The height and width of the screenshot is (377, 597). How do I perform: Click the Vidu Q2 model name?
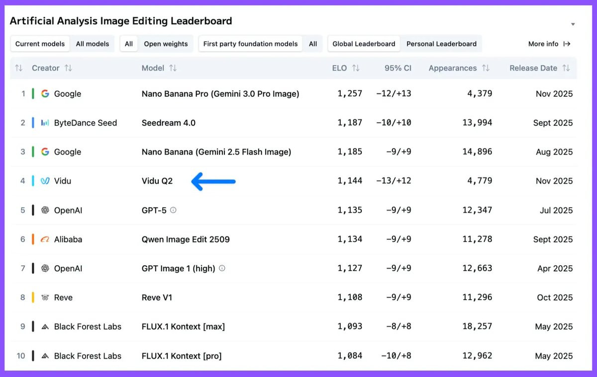pyautogui.click(x=157, y=181)
